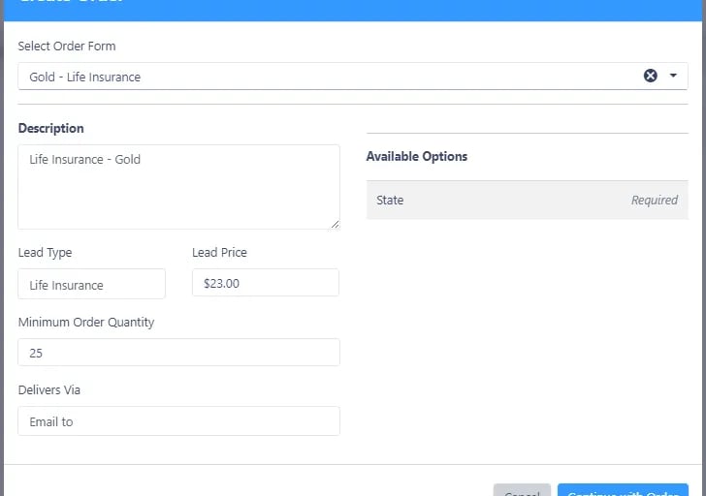Image resolution: width=706 pixels, height=496 pixels.
Task: Select the Lead Price field showing $23.00
Action: (x=265, y=283)
